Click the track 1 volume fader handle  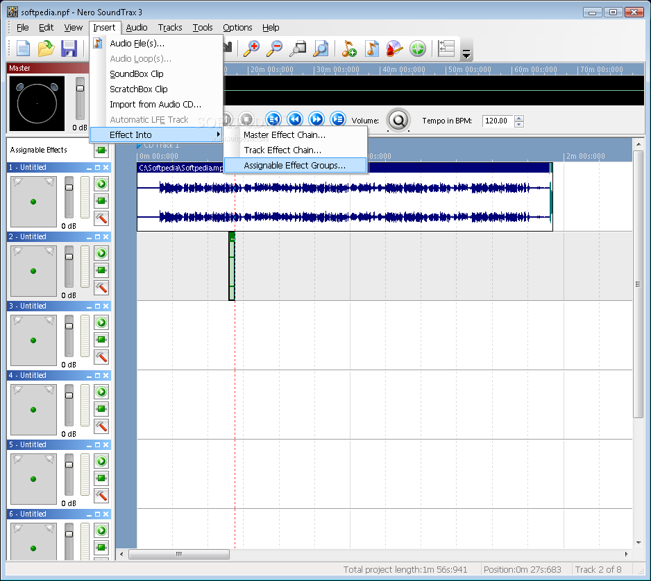click(69, 187)
